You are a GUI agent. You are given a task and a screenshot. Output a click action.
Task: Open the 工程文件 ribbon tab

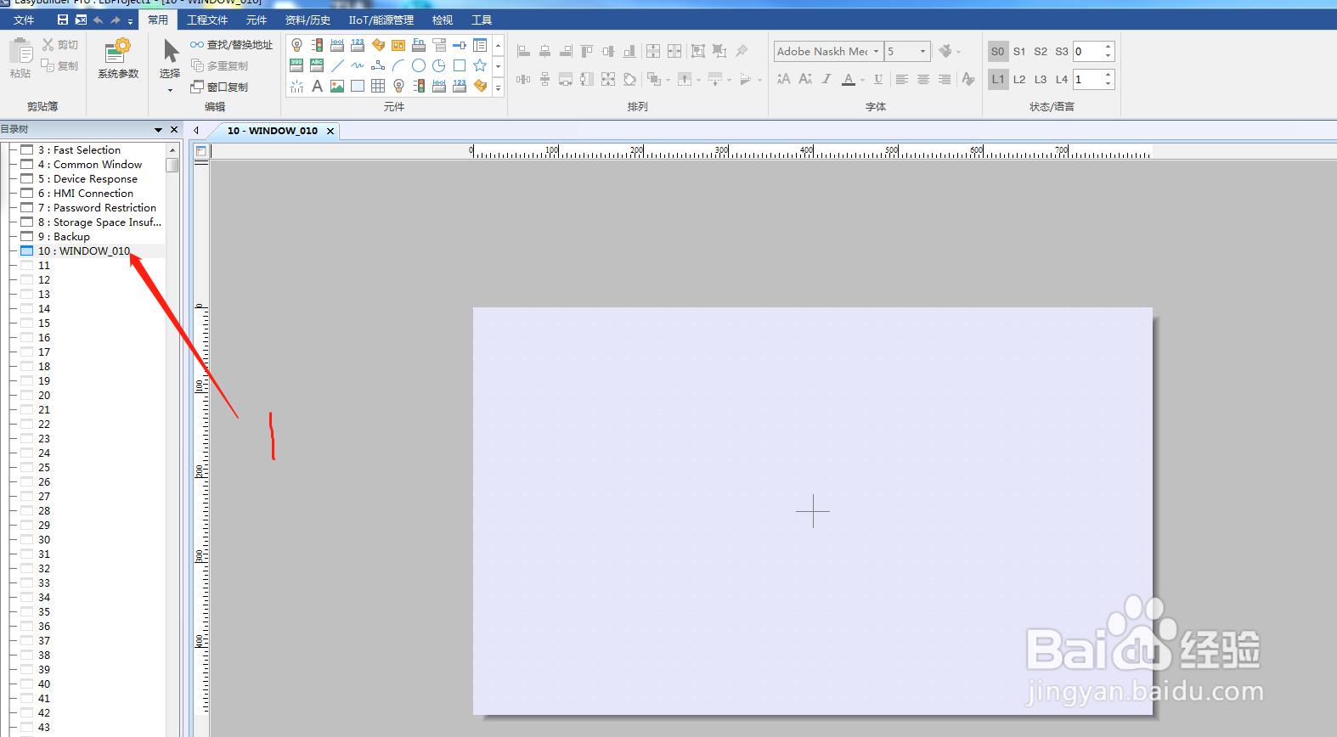(x=207, y=20)
